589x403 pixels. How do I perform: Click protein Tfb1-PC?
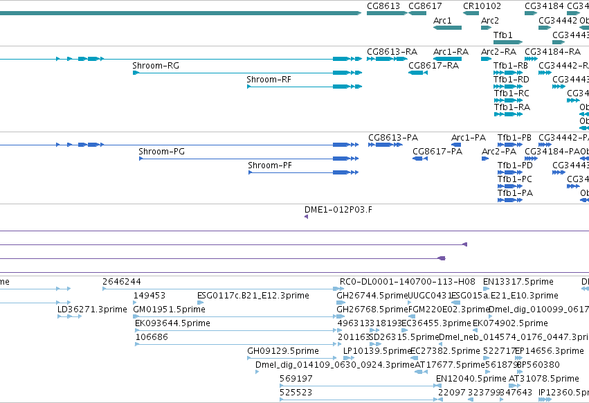coord(510,186)
